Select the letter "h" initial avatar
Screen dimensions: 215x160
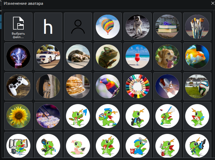click(48, 27)
